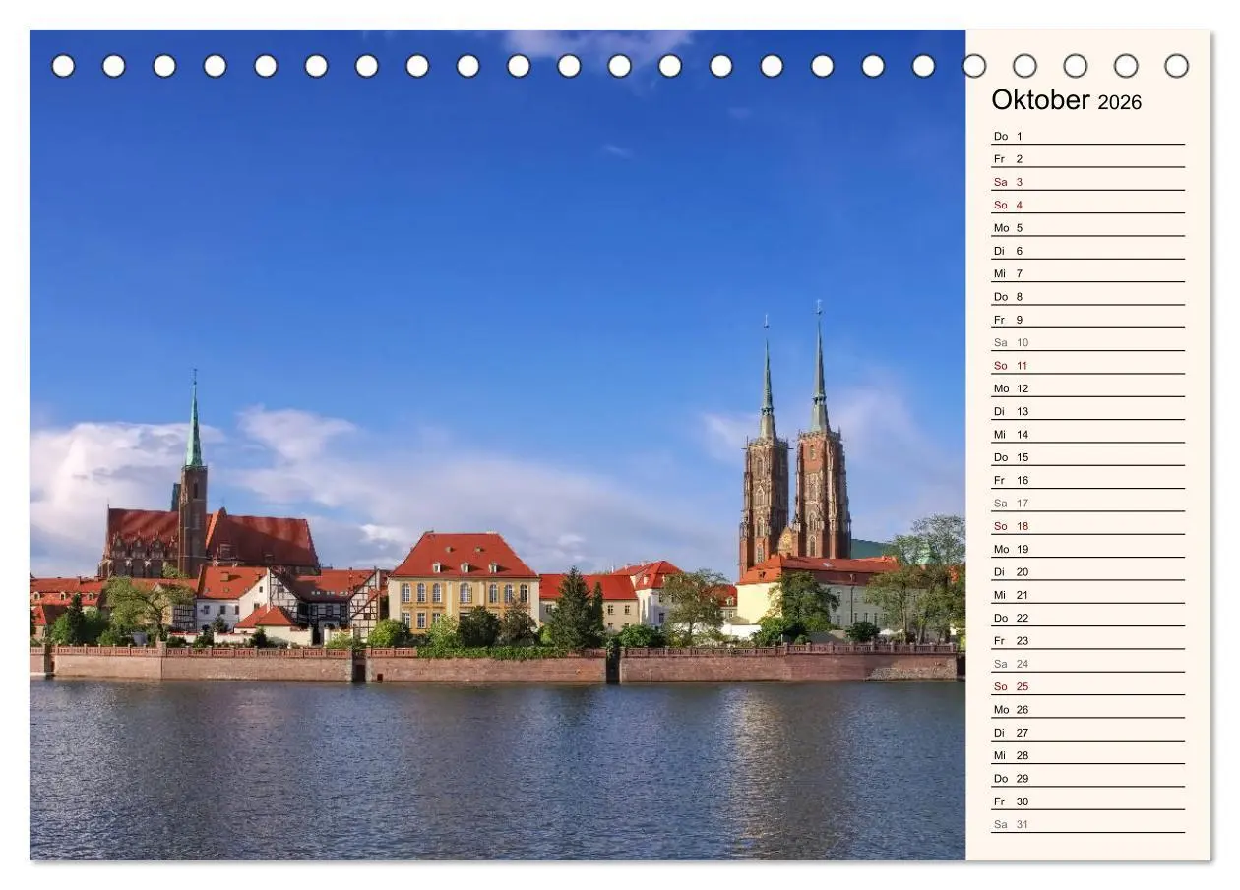Select the date row 'Mi 14'

[1087, 434]
